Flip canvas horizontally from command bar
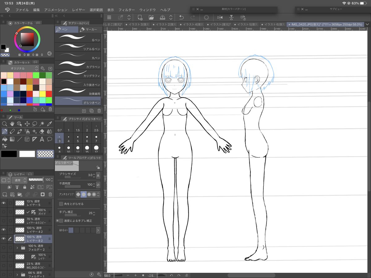 coord(220,18)
